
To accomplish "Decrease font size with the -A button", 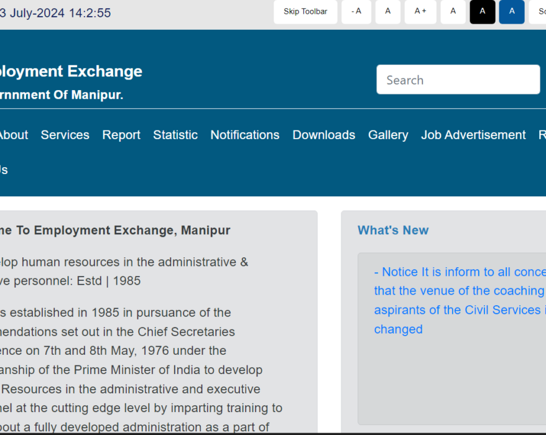I will [x=356, y=12].
